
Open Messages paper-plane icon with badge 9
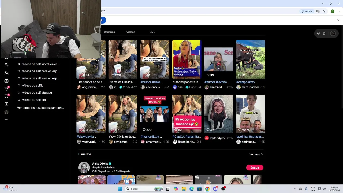coord(7,88)
